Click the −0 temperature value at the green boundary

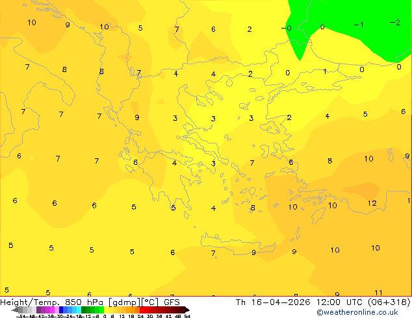point(287,28)
